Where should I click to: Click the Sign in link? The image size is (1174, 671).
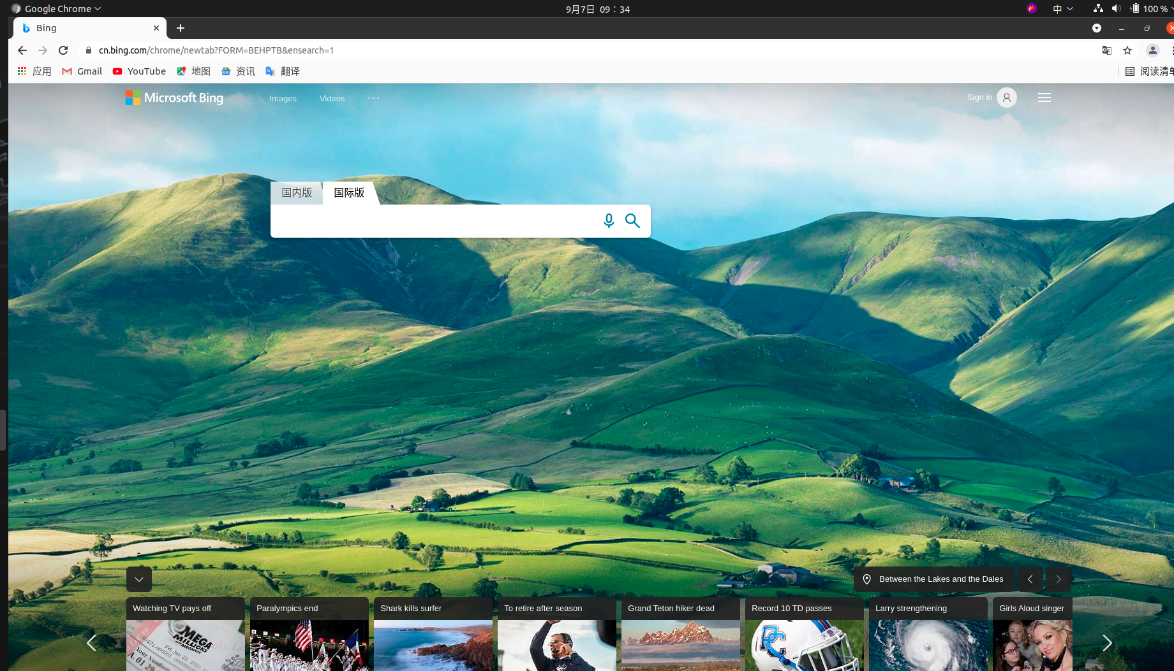pyautogui.click(x=979, y=97)
